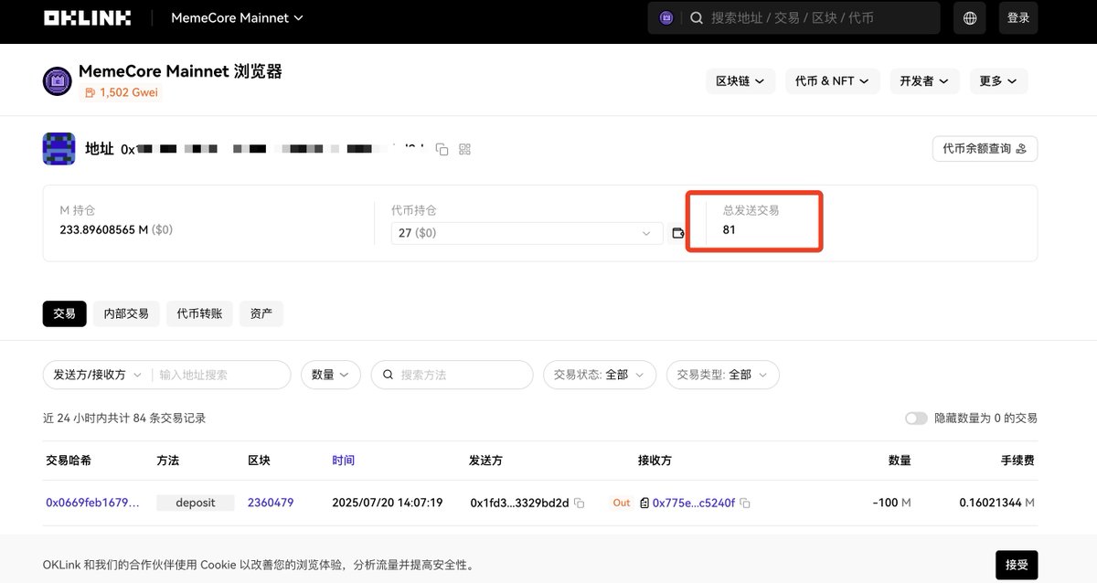Switch to the 代币转账 tab
The height and width of the screenshot is (583, 1097).
pos(199,313)
